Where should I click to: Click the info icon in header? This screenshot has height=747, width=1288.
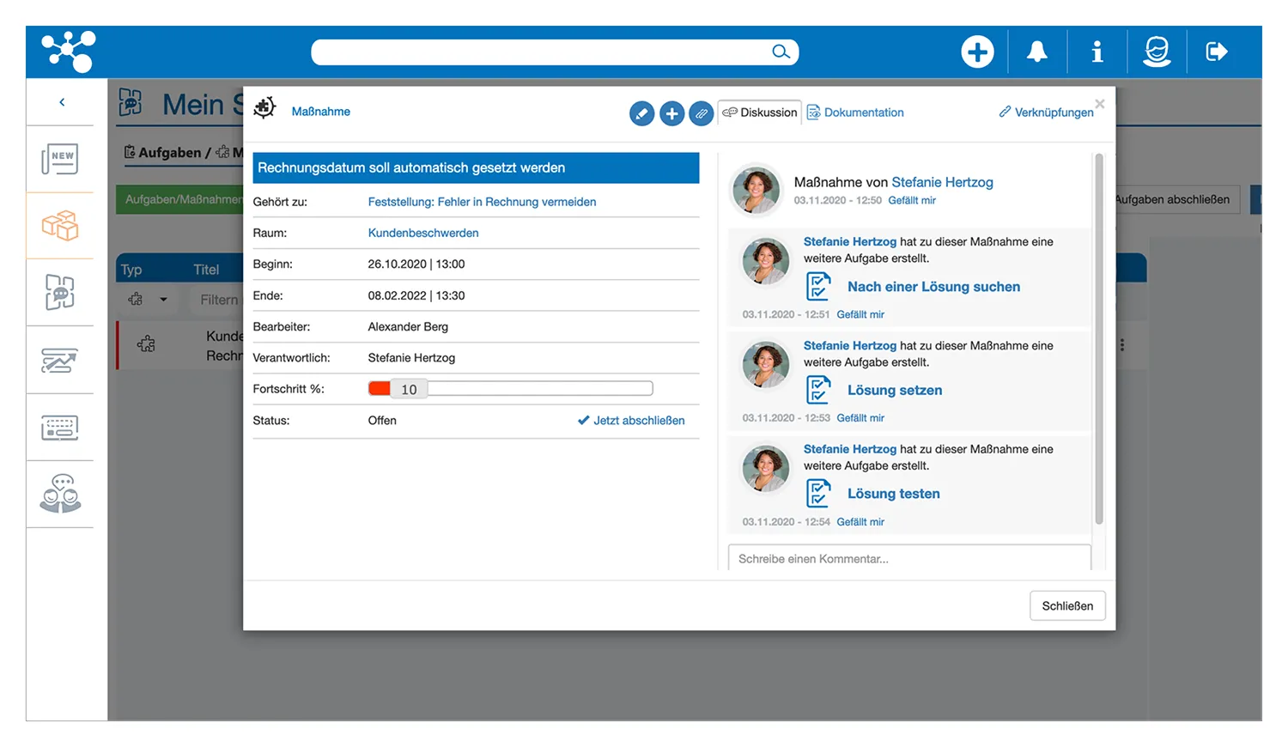[x=1097, y=52]
